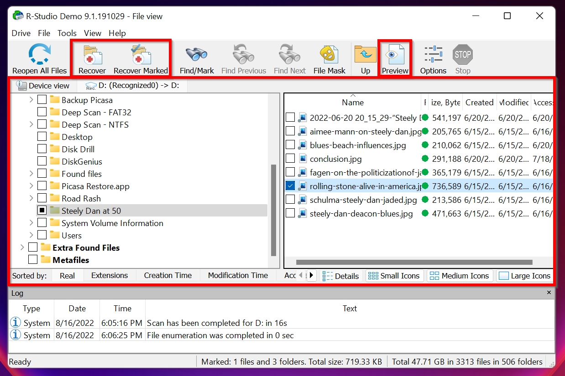
Task: Sort by Modification Time tab
Action: (238, 275)
